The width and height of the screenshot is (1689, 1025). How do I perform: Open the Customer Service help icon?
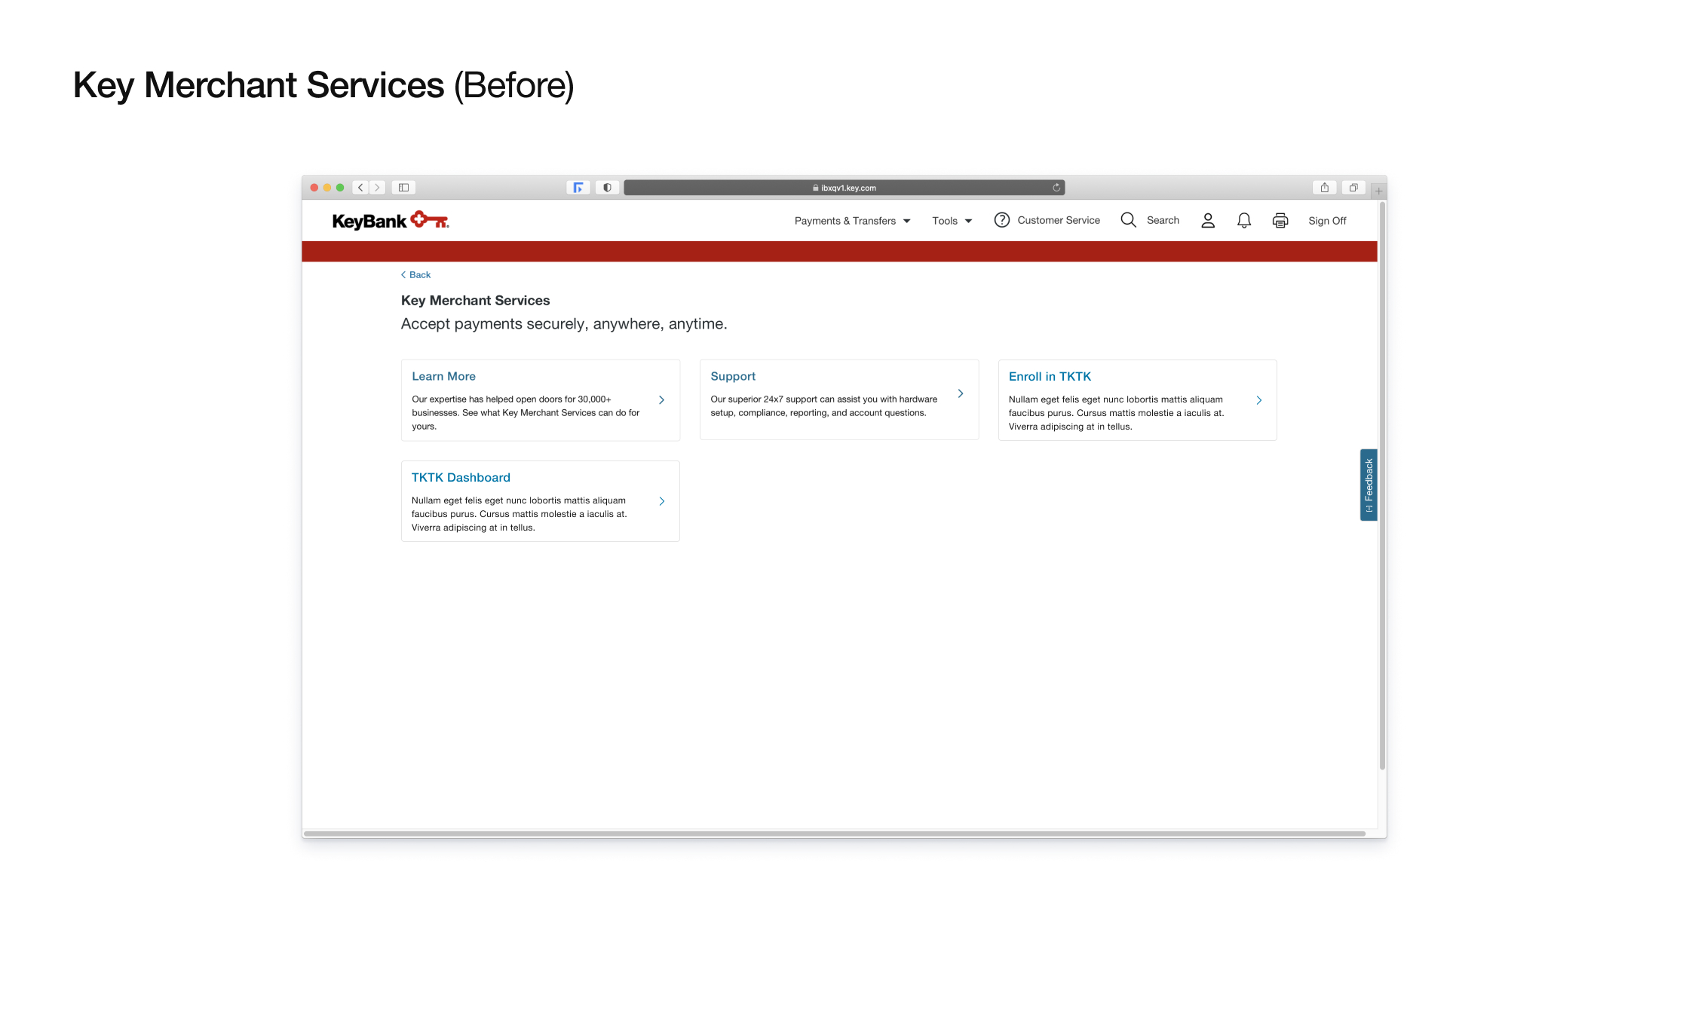[1001, 220]
